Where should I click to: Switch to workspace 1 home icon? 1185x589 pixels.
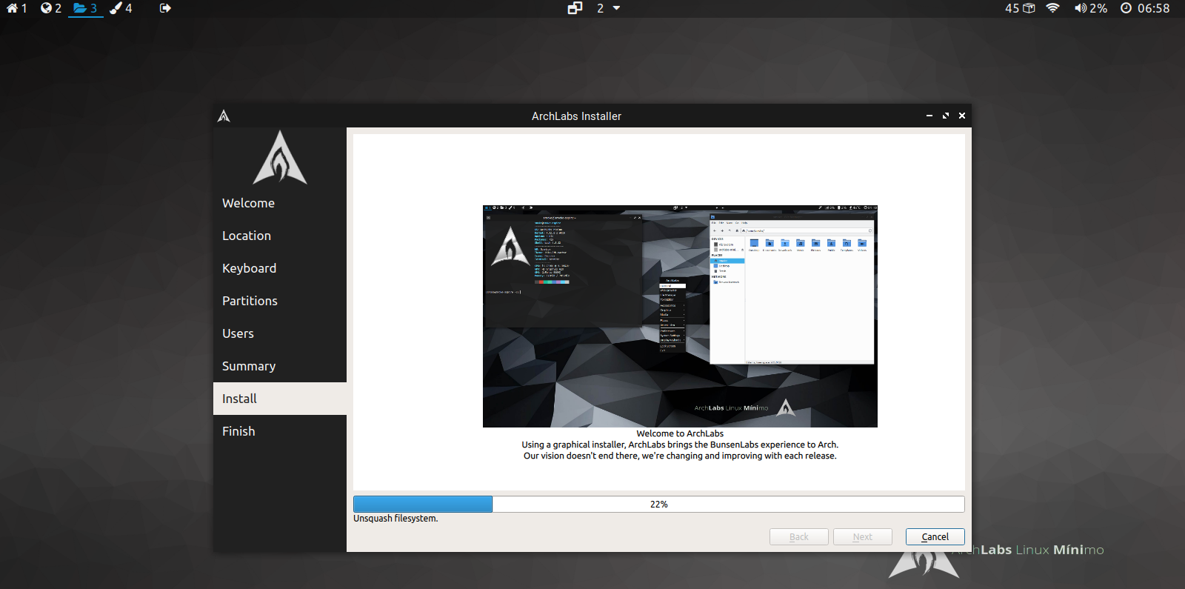13,8
